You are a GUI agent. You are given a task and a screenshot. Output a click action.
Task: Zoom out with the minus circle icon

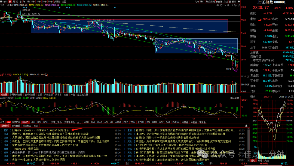pos(239,5)
